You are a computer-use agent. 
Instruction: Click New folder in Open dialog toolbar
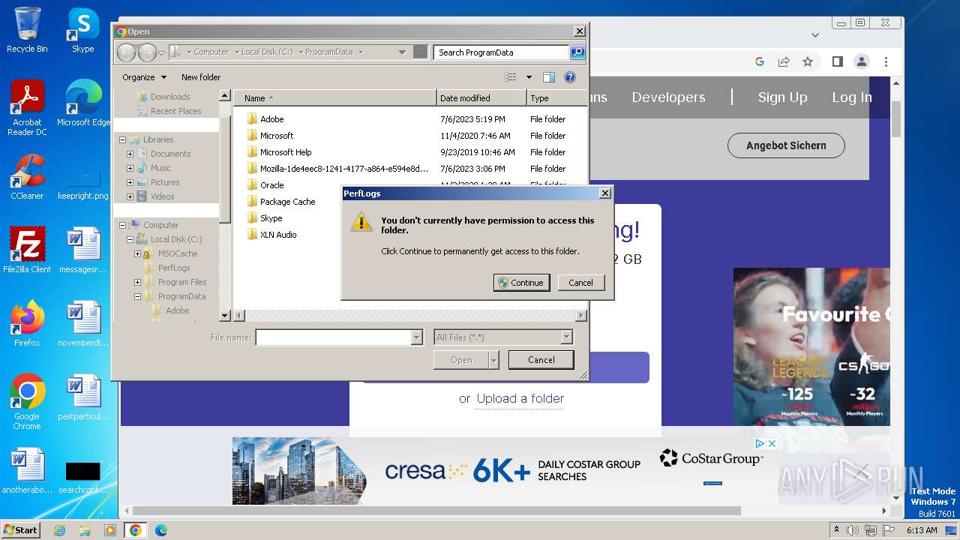click(201, 77)
